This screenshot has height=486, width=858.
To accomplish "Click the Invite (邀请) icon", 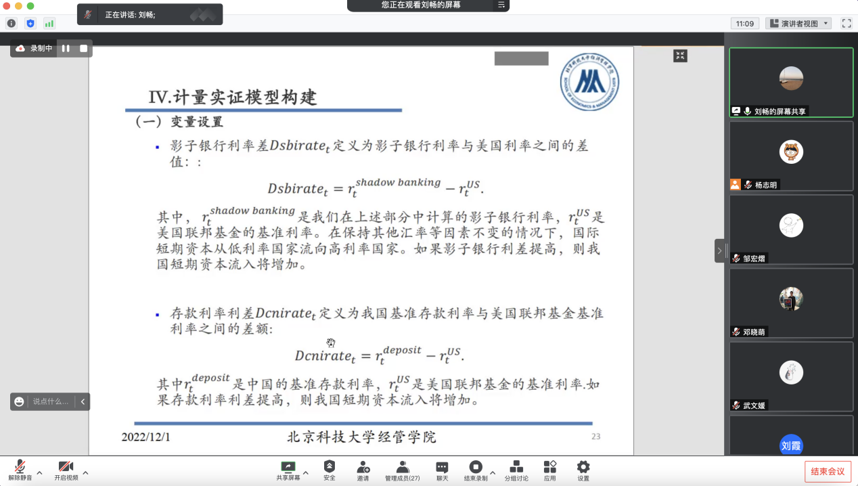I will [x=363, y=470].
